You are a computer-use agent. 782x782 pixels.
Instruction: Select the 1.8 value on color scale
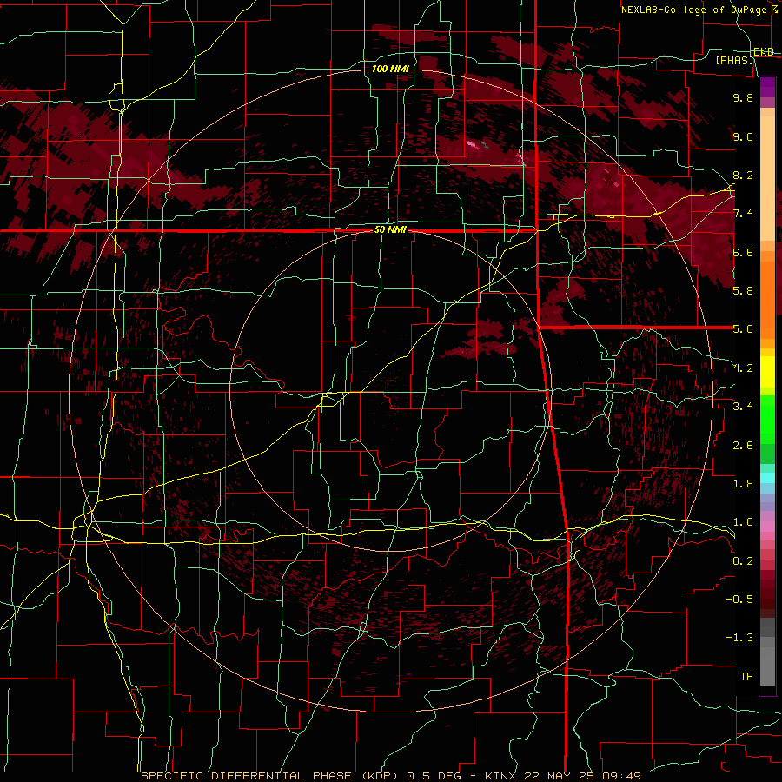(743, 484)
